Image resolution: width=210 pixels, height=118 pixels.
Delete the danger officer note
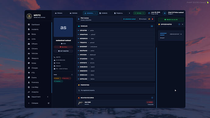(181, 34)
